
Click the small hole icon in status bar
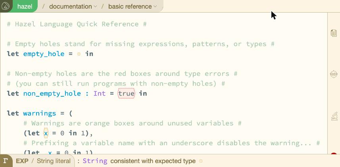[x=201, y=161]
